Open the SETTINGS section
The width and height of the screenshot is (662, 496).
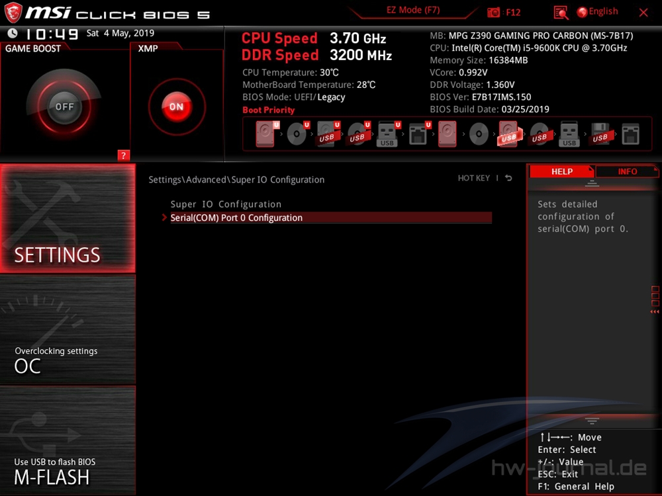pos(68,218)
